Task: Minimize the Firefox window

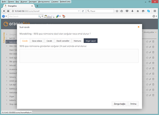Action: click(x=145, y=2)
